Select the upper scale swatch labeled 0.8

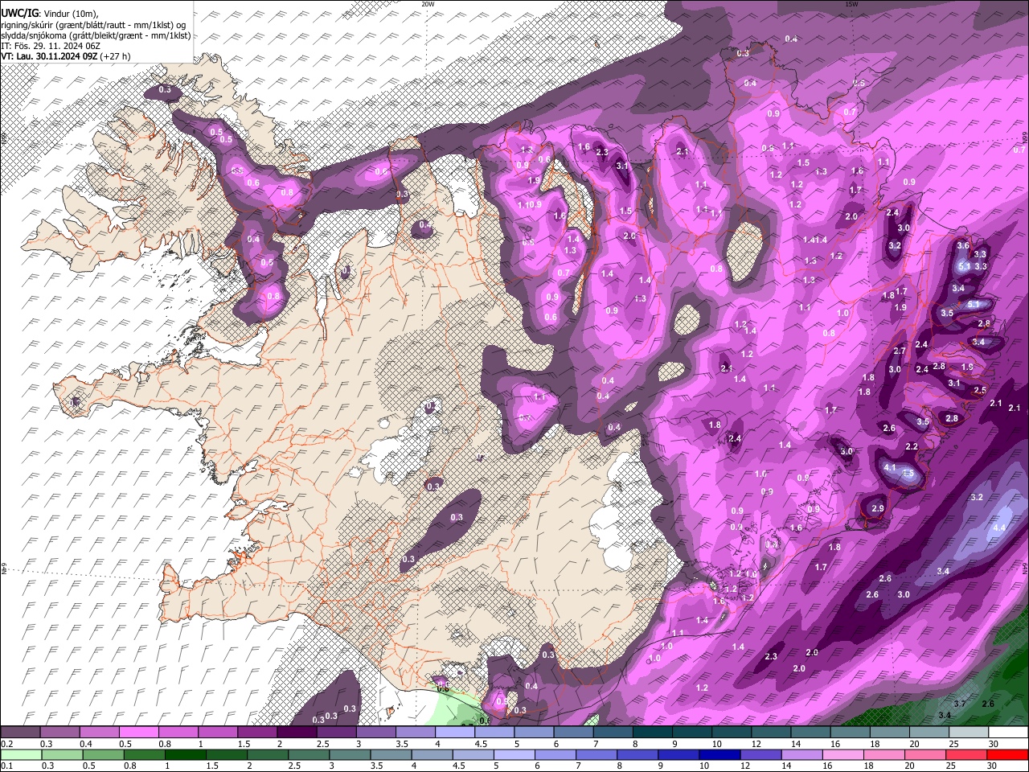pos(178,733)
